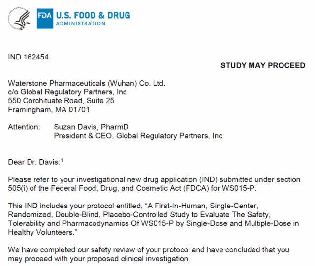315x266 pixels.
Task: Click the HHS eagle seal logo
Action: coord(20,19)
